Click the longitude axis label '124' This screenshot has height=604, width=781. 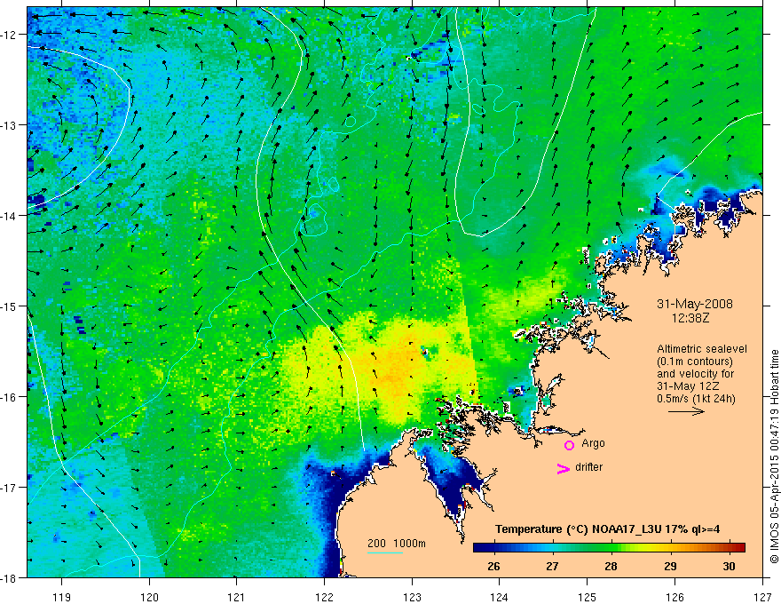tap(500, 597)
